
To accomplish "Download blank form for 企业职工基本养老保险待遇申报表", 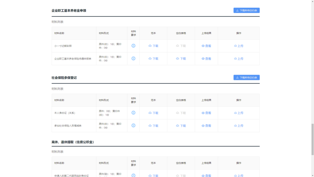I will [x=181, y=59].
